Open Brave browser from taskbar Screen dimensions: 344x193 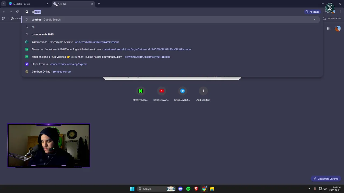click(x=196, y=189)
